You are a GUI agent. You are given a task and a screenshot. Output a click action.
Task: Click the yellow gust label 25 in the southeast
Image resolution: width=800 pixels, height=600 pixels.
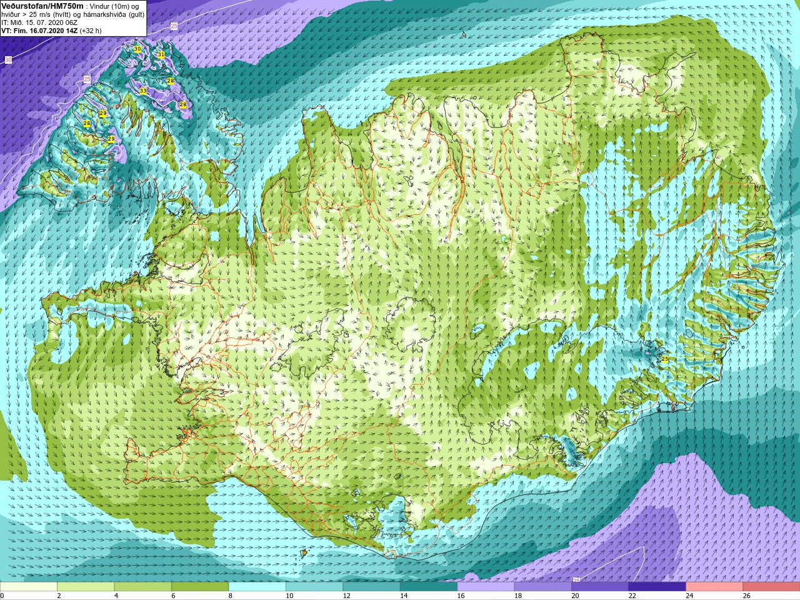665,359
